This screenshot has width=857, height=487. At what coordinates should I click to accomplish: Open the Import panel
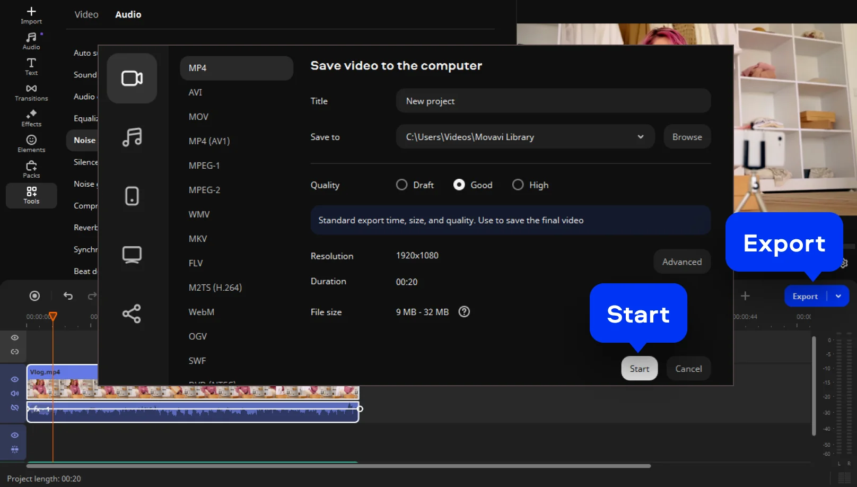coord(31,15)
